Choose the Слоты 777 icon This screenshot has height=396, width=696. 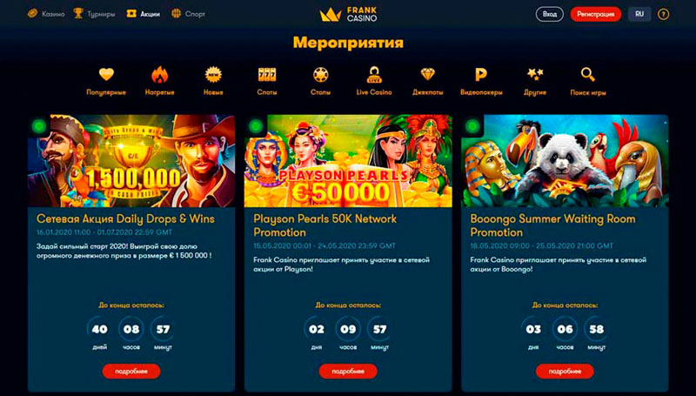click(x=267, y=75)
